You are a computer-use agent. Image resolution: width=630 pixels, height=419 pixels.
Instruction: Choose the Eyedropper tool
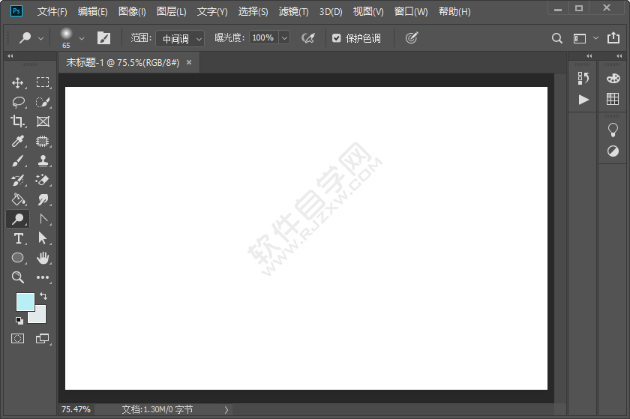18,141
